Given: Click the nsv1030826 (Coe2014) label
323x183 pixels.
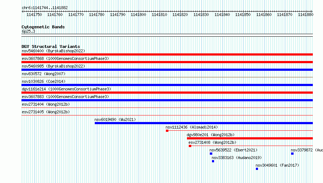Looking at the screenshot, I should (x=44, y=81).
